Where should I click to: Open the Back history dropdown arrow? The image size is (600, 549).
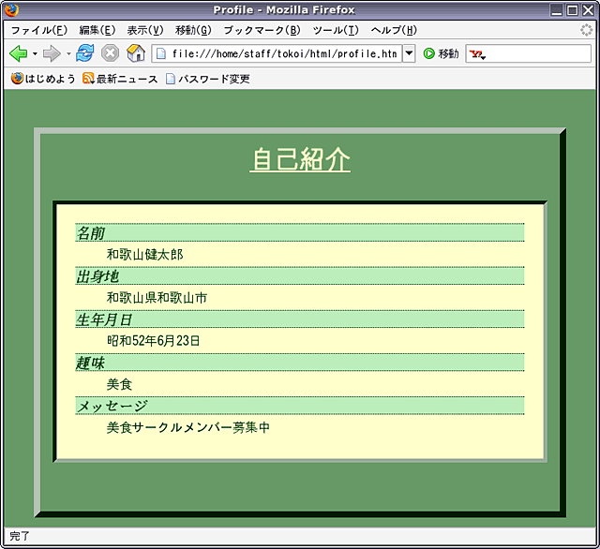pyautogui.click(x=35, y=53)
